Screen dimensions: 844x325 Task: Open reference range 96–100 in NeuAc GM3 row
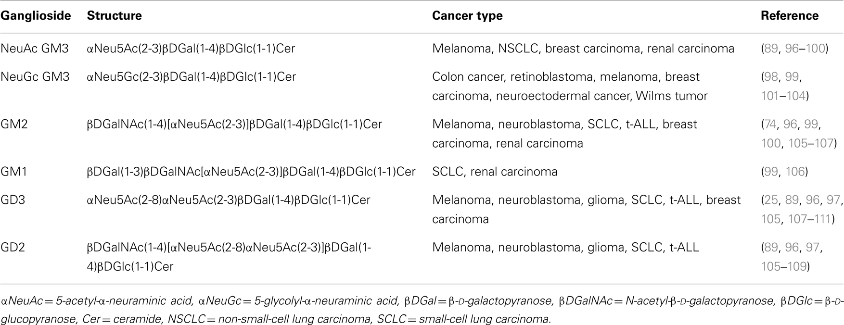pyautogui.click(x=805, y=49)
